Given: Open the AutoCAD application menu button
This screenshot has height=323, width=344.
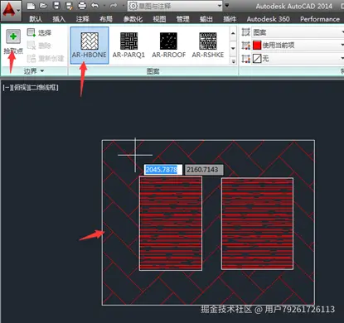Looking at the screenshot, I should pyautogui.click(x=11, y=11).
